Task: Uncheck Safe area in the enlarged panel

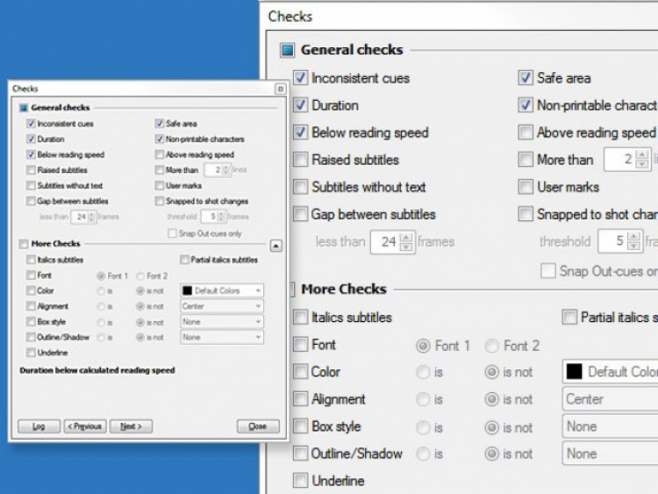Action: (x=526, y=78)
